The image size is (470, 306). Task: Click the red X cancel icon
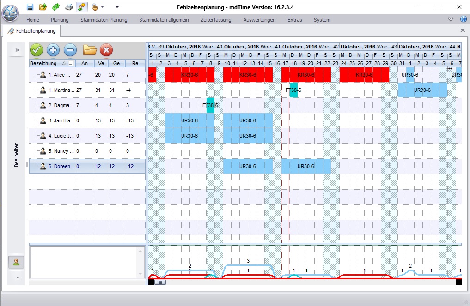(106, 50)
